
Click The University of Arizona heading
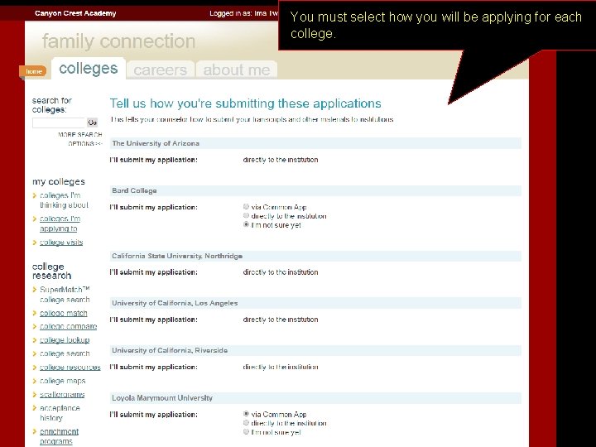tap(156, 143)
